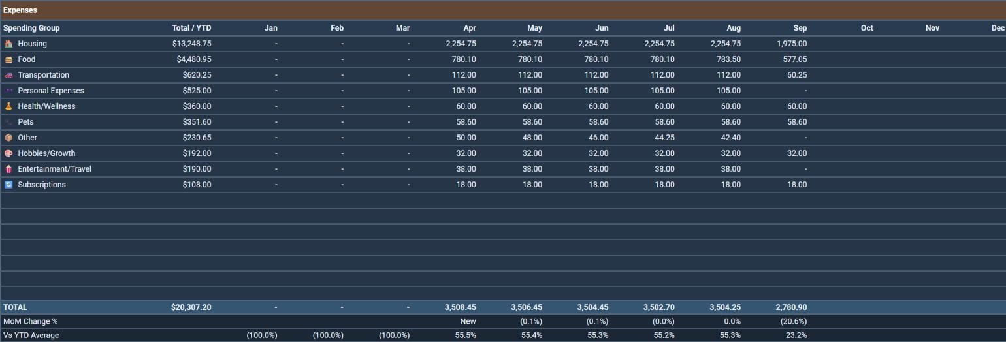This screenshot has width=1006, height=342.
Task: Select Apr Vs YTD Average 55.5%
Action: click(466, 335)
